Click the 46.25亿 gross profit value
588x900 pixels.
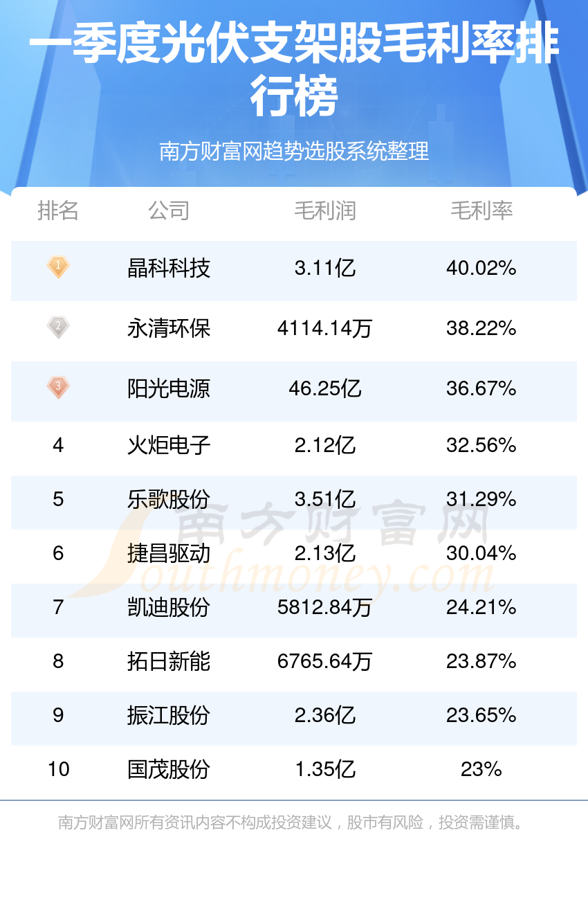click(x=325, y=388)
